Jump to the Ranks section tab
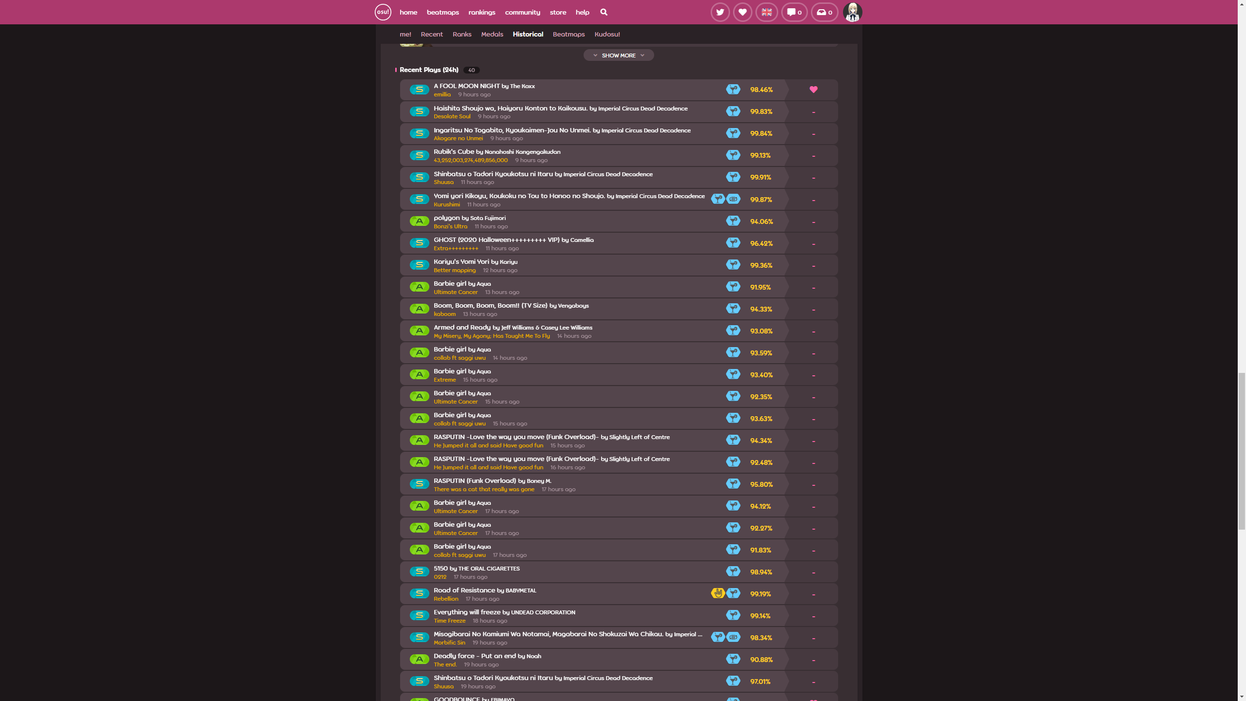This screenshot has height=701, width=1246. (462, 34)
